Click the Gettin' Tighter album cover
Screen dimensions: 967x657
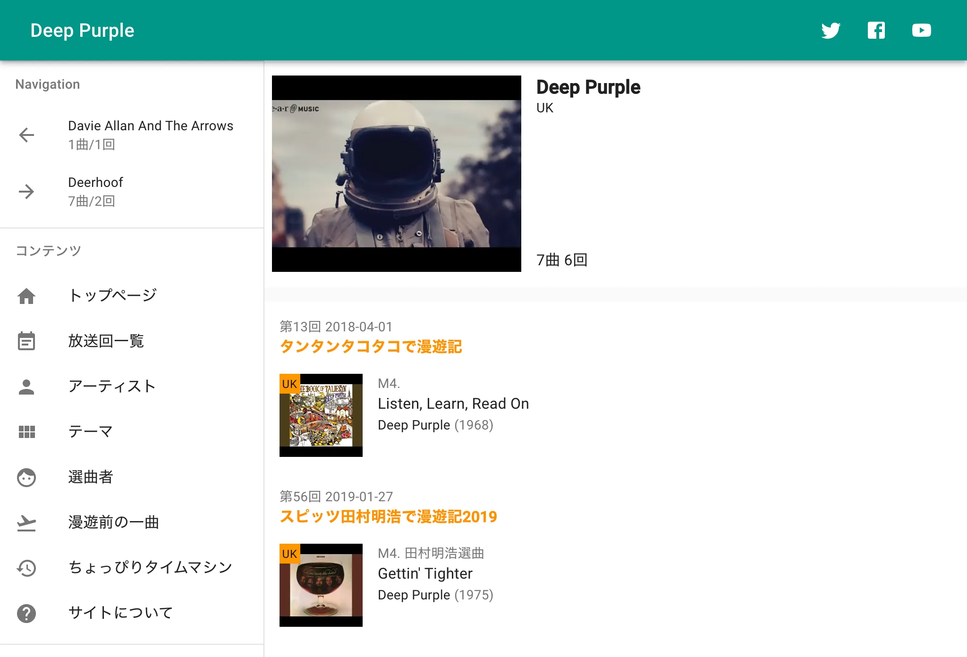(321, 585)
